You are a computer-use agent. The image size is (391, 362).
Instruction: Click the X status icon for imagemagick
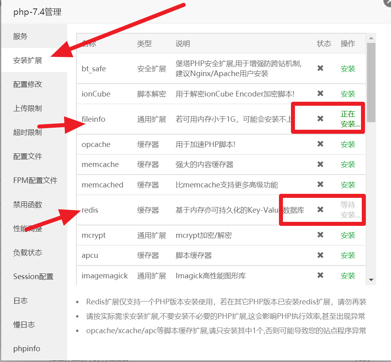tap(320, 276)
